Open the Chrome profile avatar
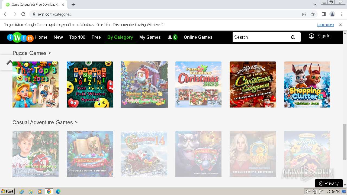The width and height of the screenshot is (347, 195). coord(332,14)
